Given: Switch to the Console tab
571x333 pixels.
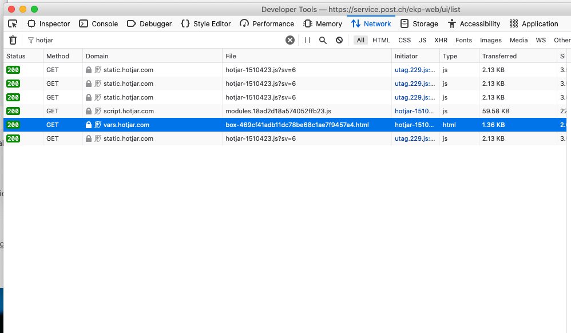Looking at the screenshot, I should click(98, 23).
